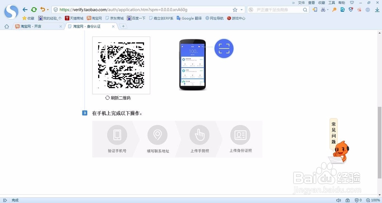Viewport: 382px width, 203px height.
Task: Open the 我的经验_个 bookmark
Action: click(50, 18)
